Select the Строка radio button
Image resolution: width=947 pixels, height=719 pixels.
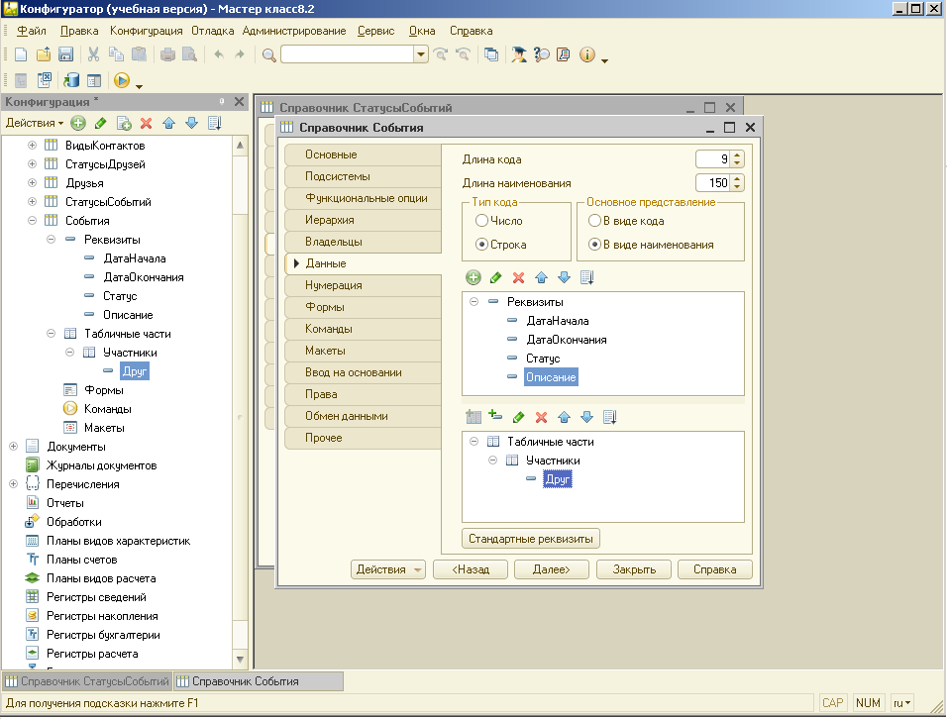pos(482,245)
